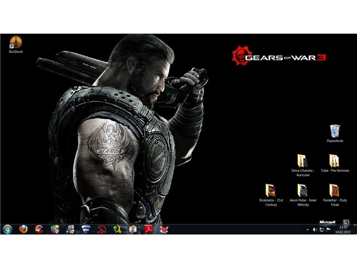Screen dimensions: 357x268
Task: Select the Tube - The Remixes folder
Action: pos(335,163)
